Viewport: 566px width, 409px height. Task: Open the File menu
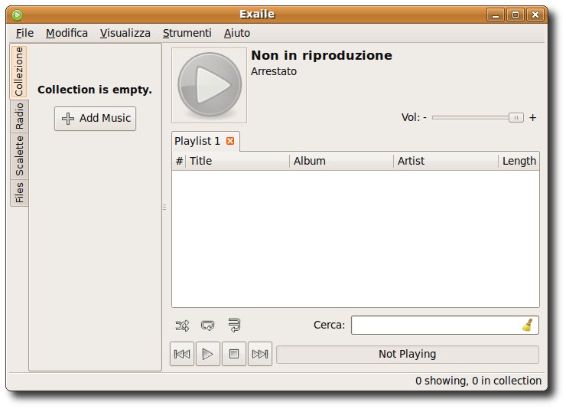pos(25,33)
